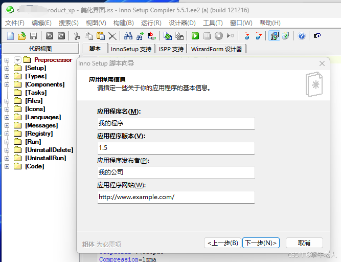
Task: Select the [UninstallRun] tree item
Action: (x=46, y=158)
